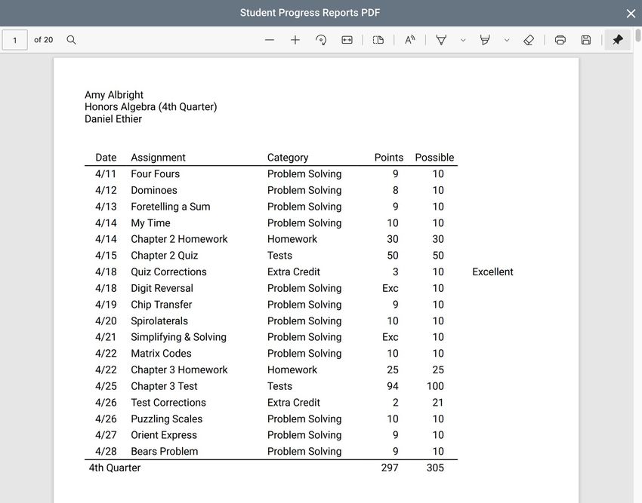Click teacher name Daniel Ethier
The width and height of the screenshot is (642, 503).
[113, 119]
